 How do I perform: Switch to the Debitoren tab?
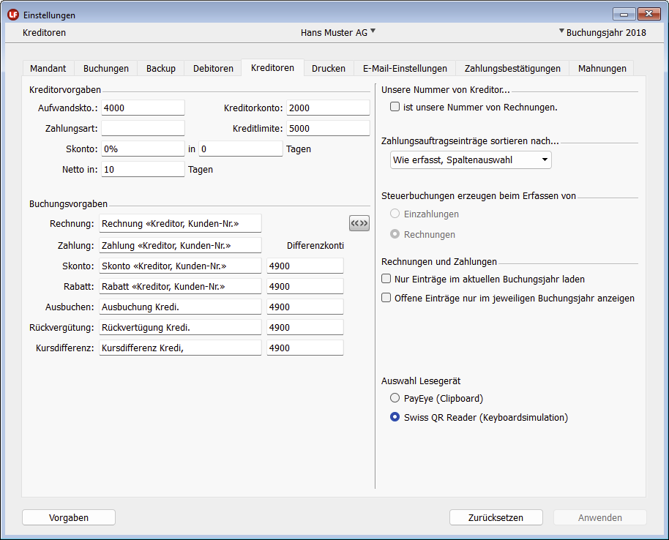click(x=213, y=68)
